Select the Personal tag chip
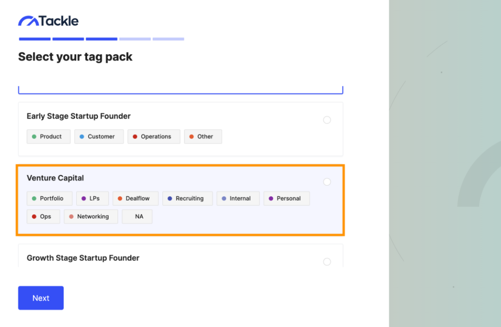Screen dimensions: 501x327 (286, 198)
